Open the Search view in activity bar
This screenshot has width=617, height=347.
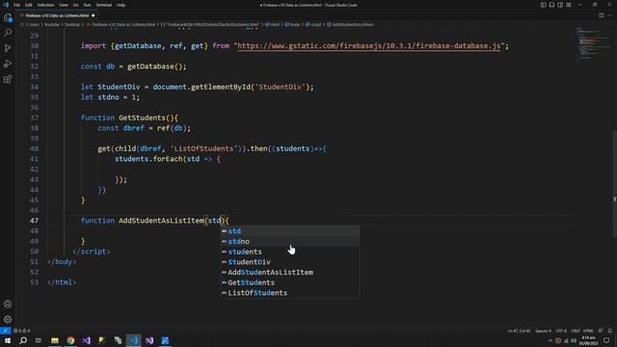pos(8,33)
